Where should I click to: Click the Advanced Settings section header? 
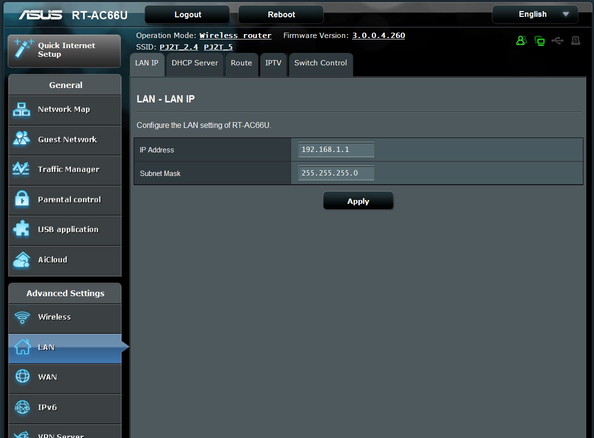click(x=65, y=293)
